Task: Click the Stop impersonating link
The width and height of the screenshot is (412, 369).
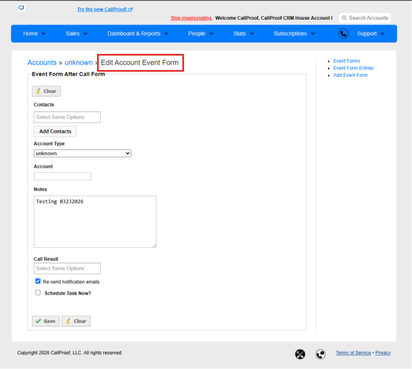Action: [x=192, y=18]
